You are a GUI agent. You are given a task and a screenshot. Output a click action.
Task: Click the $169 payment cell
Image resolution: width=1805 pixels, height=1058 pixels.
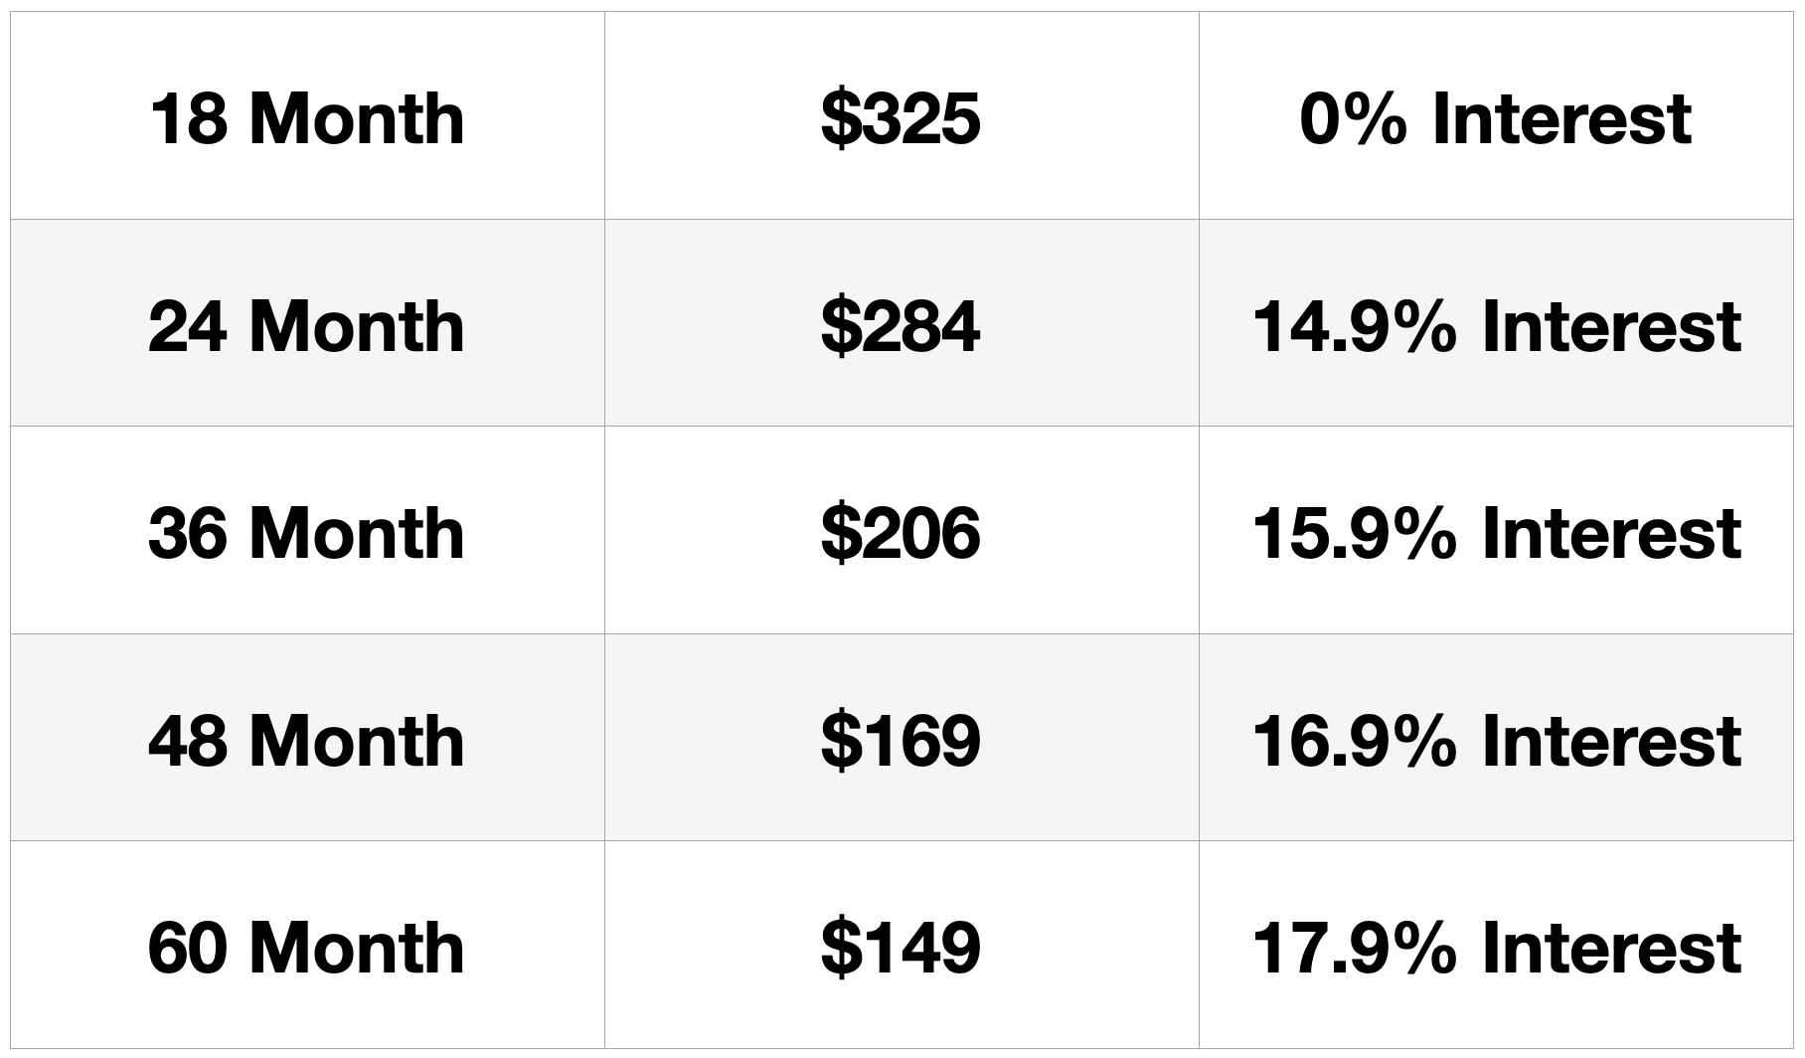pos(901,740)
